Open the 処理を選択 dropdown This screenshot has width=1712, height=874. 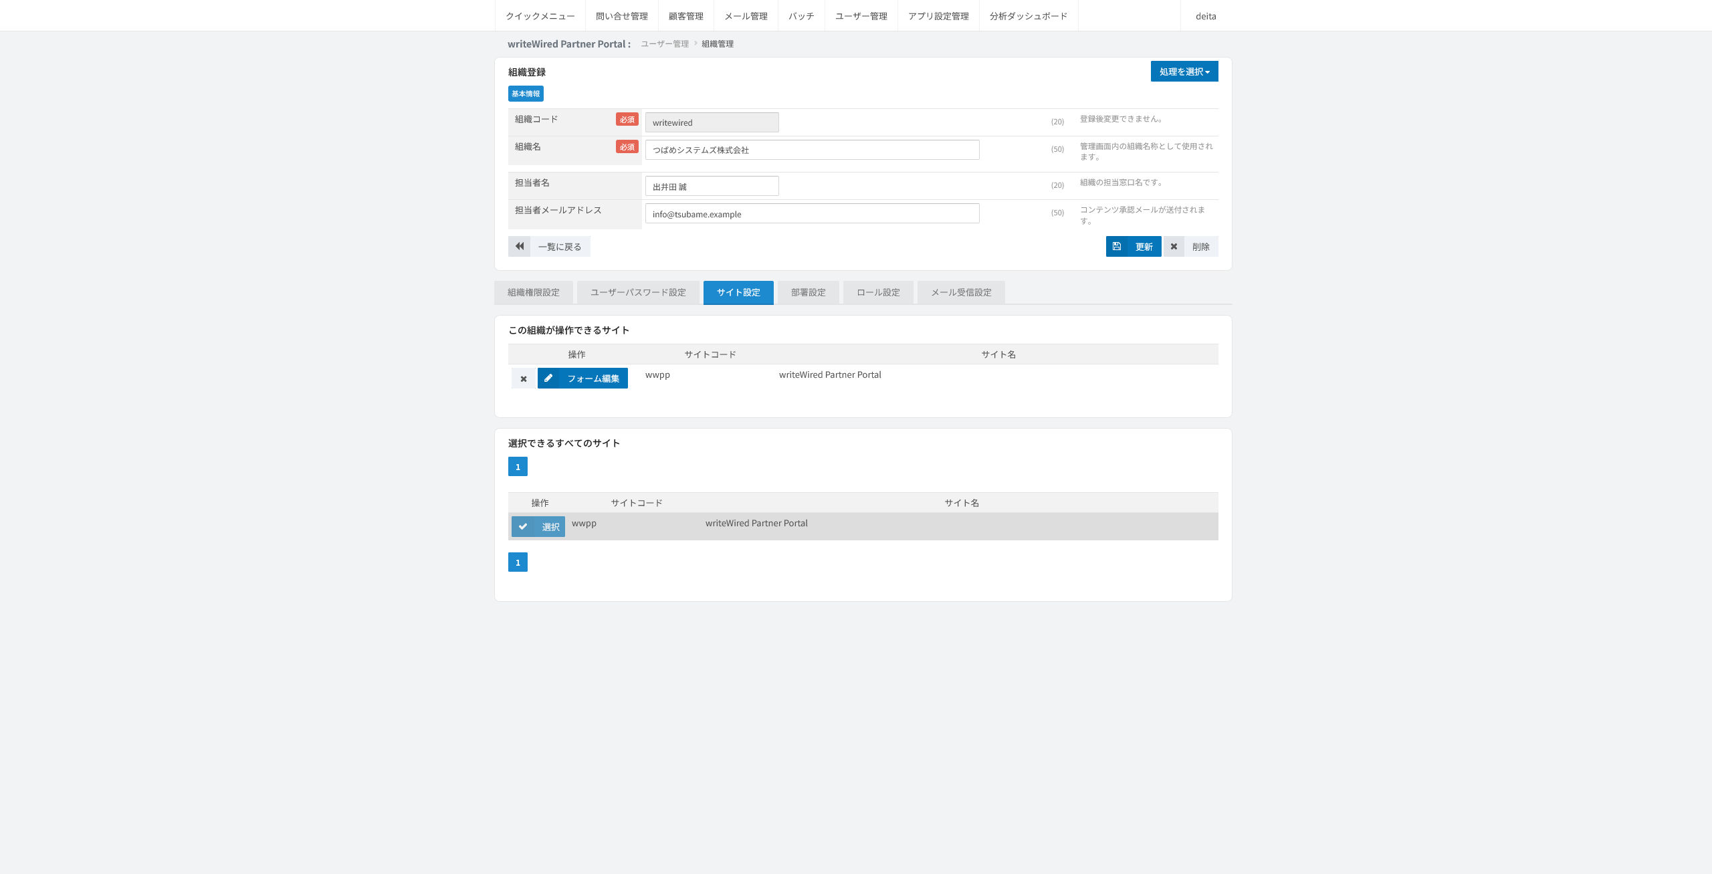pos(1184,72)
